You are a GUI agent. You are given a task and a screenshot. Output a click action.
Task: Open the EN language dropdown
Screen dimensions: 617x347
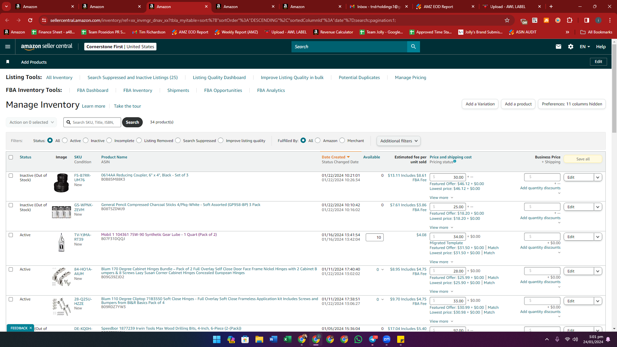[x=585, y=47]
